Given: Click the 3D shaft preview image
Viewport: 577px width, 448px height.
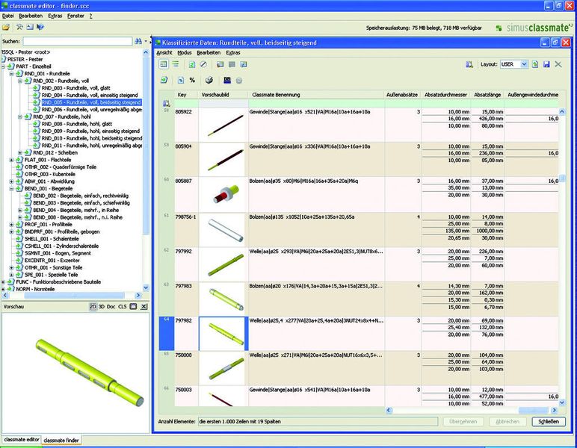Looking at the screenshot, I should pos(90,373).
